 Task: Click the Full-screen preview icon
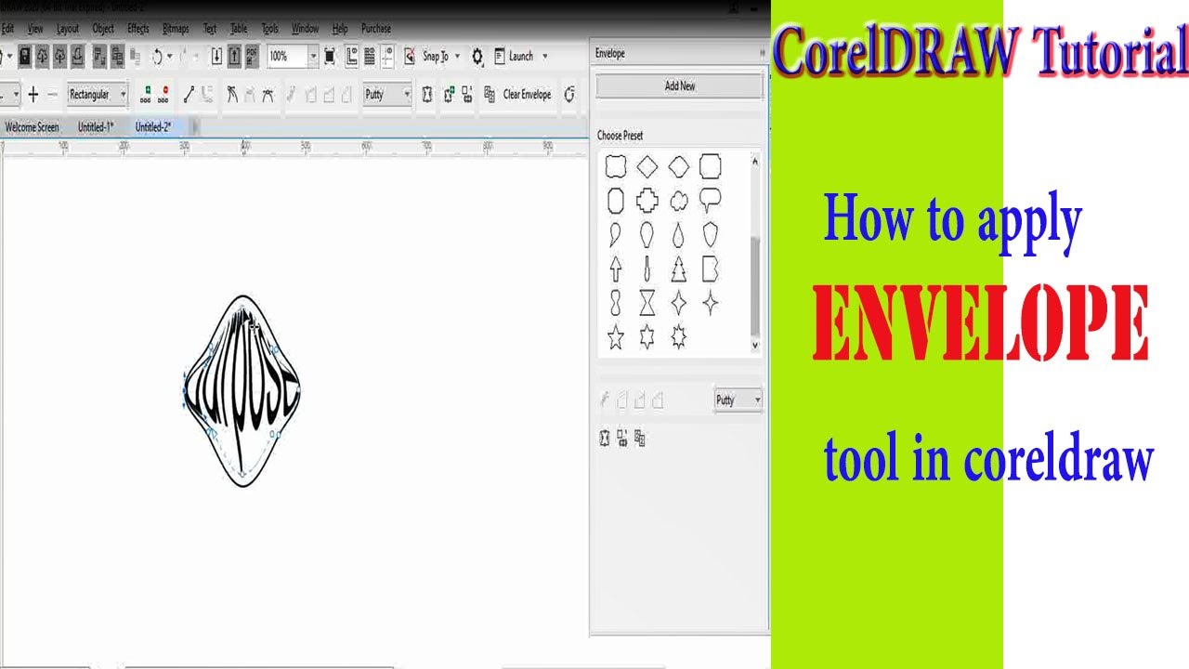(x=329, y=56)
